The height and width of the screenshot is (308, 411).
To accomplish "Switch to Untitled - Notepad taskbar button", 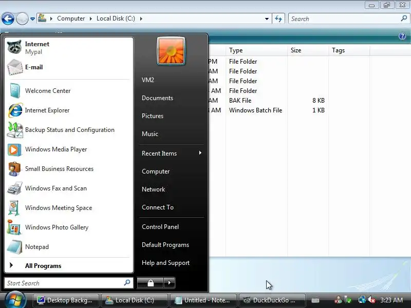I will pos(203,300).
